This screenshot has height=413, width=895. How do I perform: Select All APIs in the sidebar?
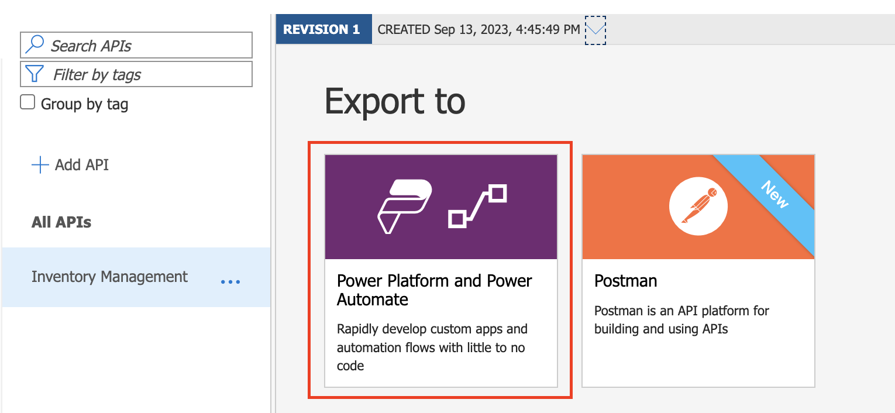click(61, 222)
